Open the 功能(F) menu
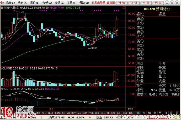The image size is (181, 120). coord(22,3)
